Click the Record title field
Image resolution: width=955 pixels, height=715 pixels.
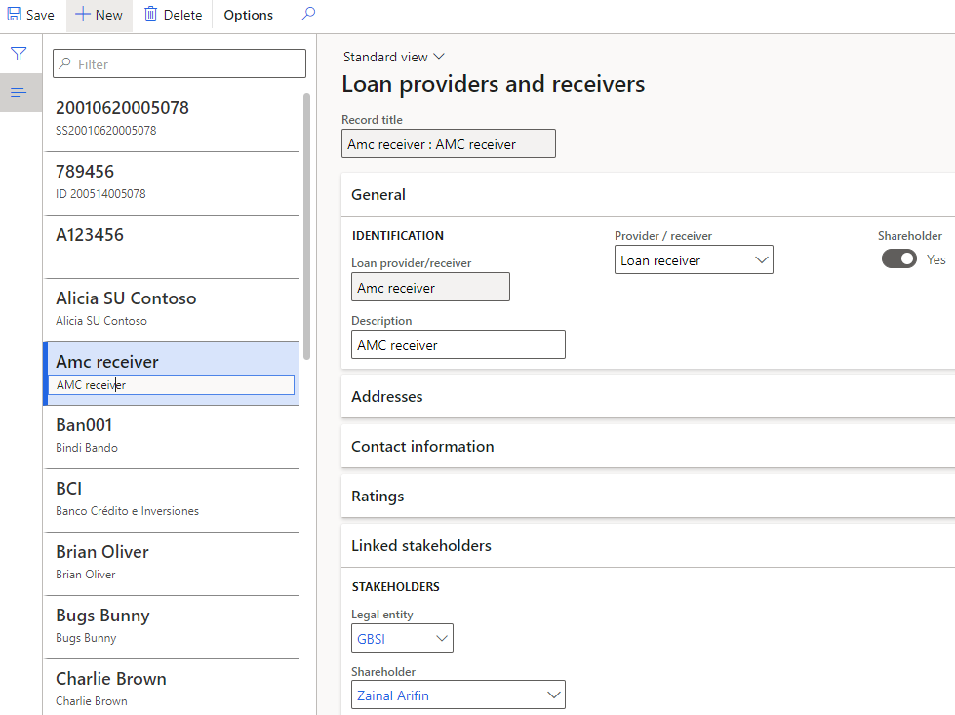(449, 143)
